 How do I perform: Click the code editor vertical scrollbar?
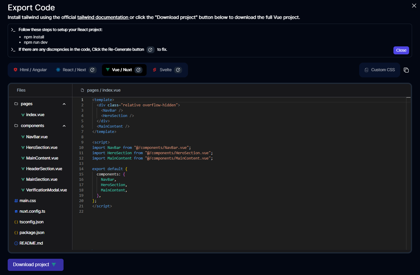pyautogui.click(x=408, y=173)
